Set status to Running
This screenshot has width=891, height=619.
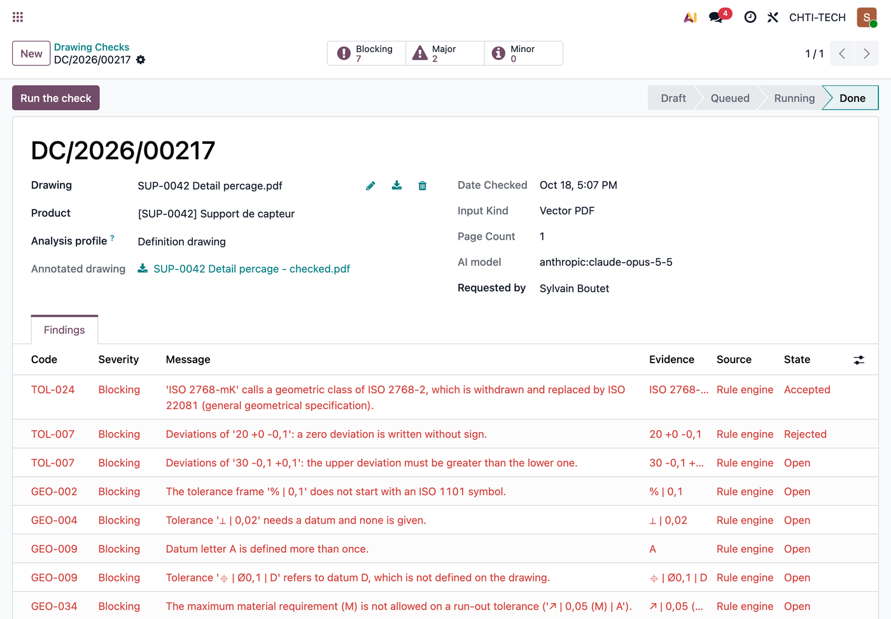[794, 98]
